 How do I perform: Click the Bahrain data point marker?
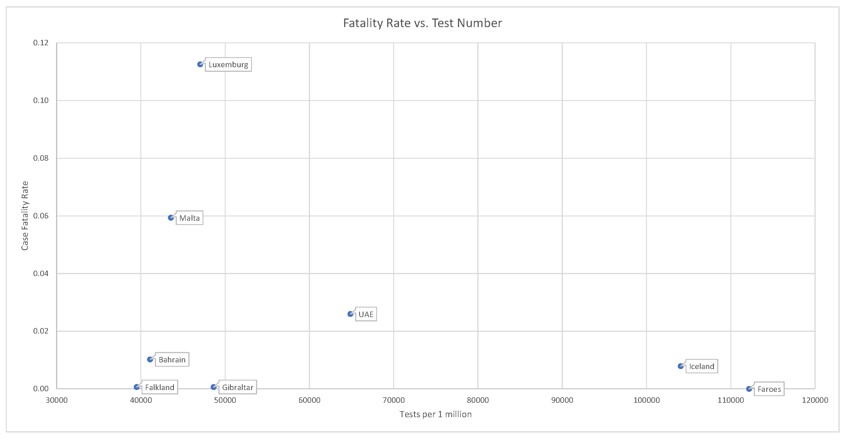[x=150, y=360]
